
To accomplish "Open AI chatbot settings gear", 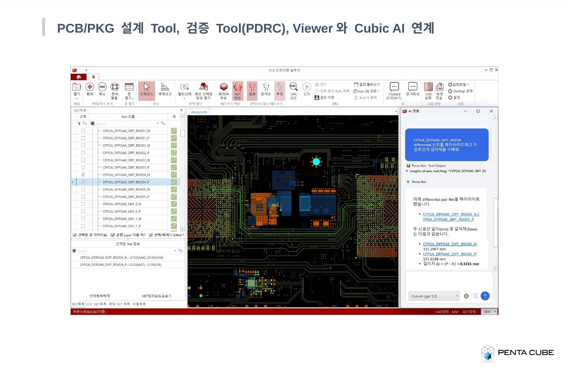I will click(466, 296).
